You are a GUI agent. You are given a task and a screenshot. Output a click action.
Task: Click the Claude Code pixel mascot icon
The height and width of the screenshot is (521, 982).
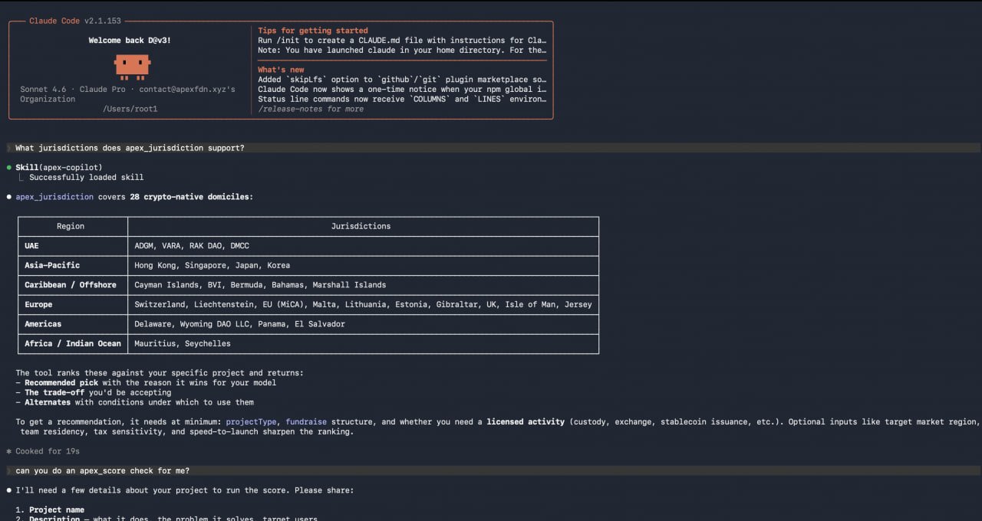point(132,67)
